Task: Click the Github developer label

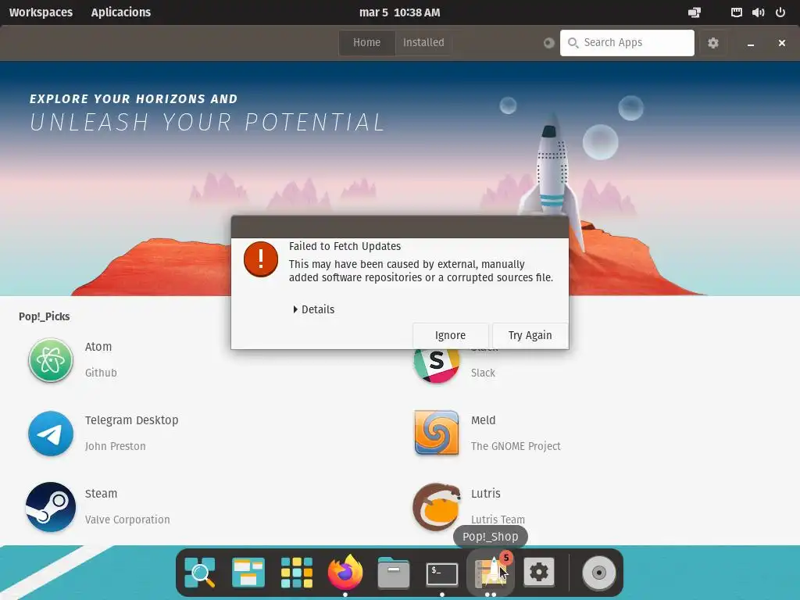Action: click(101, 373)
